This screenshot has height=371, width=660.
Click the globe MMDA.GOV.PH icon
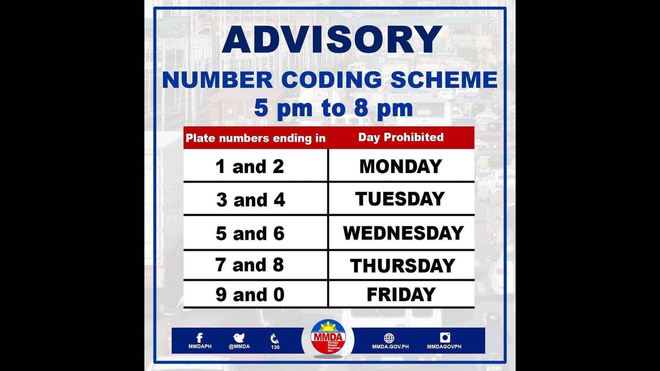pos(390,338)
